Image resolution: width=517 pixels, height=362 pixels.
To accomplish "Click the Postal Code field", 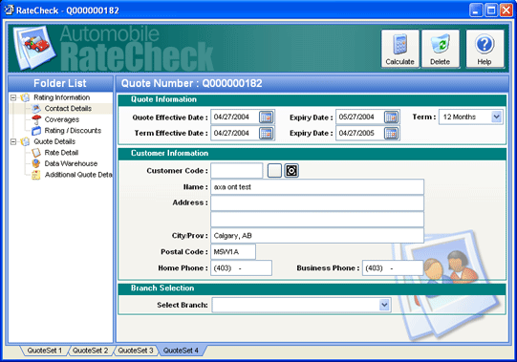I will click(x=233, y=252).
